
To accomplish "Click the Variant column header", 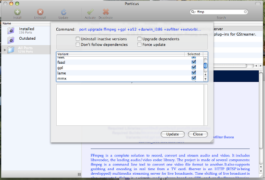I will point(120,54).
